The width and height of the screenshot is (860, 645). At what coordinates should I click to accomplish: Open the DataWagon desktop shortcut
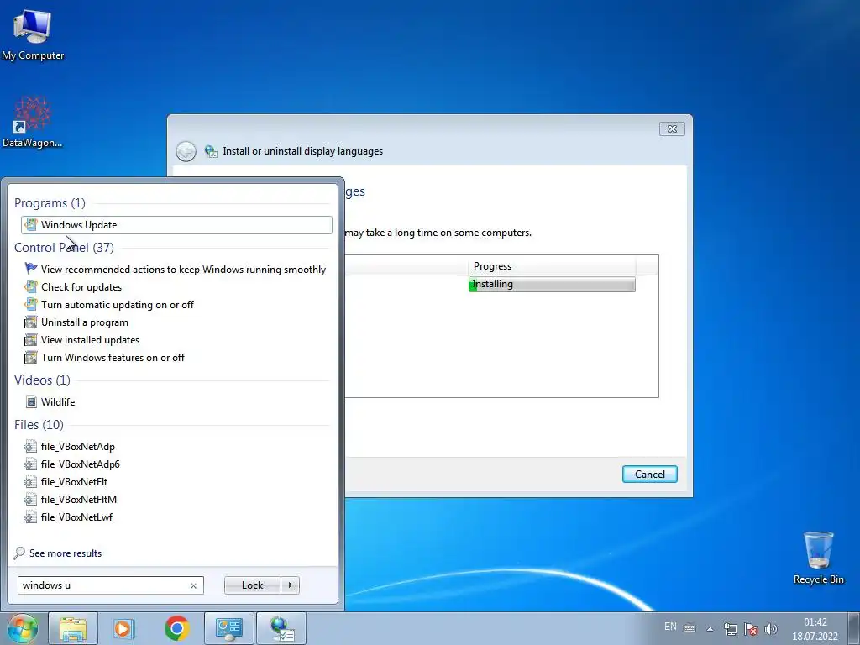tap(33, 123)
